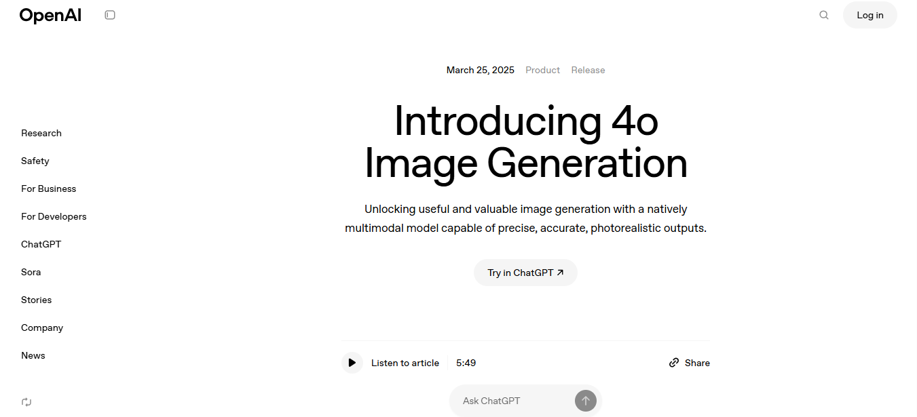Expand the For Business menu
Image resolution: width=917 pixels, height=417 pixels.
pos(49,188)
